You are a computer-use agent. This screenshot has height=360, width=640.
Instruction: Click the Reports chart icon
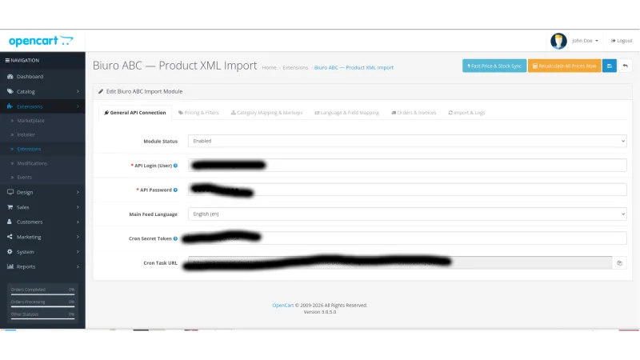pyautogui.click(x=10, y=266)
